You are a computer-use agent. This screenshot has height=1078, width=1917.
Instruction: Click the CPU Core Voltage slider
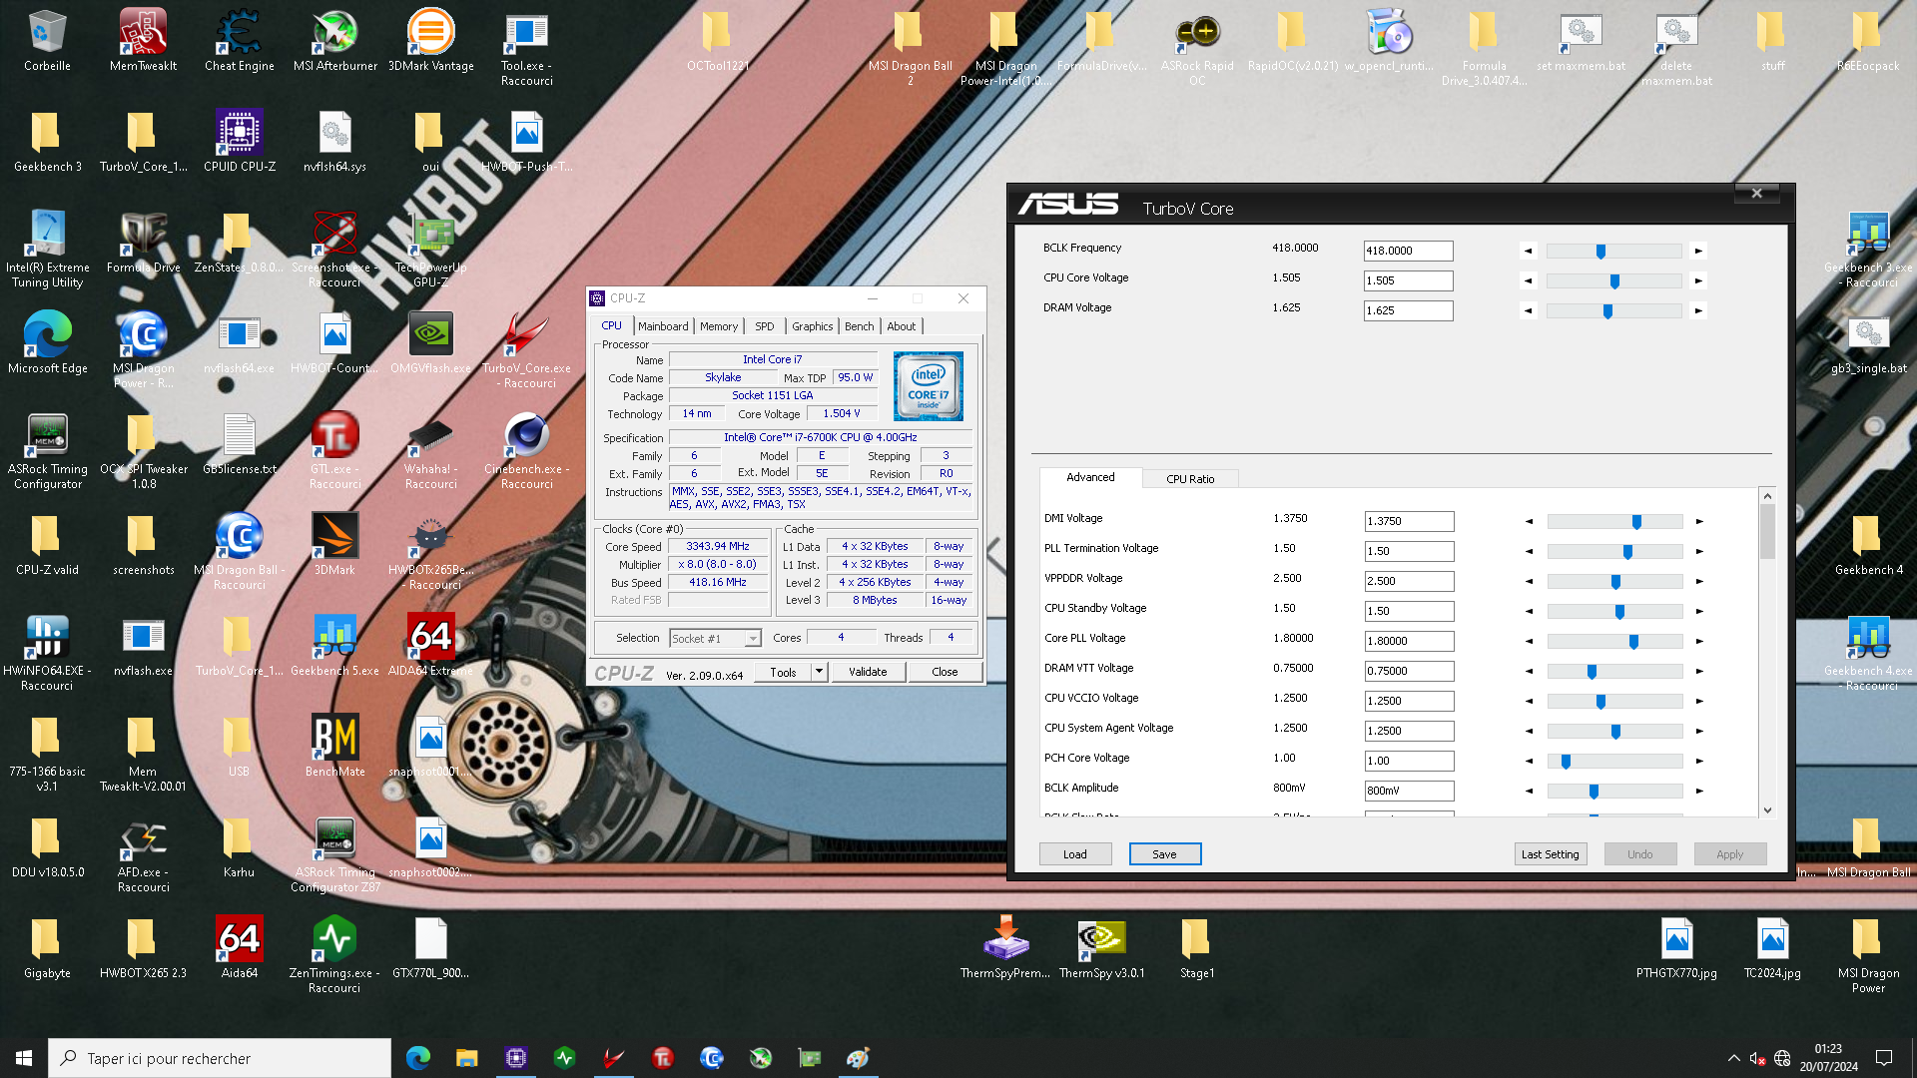coord(1613,281)
